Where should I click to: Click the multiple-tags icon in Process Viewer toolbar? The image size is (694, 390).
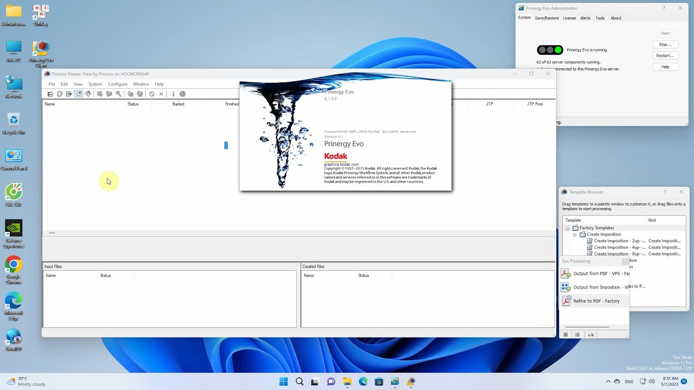(88, 94)
